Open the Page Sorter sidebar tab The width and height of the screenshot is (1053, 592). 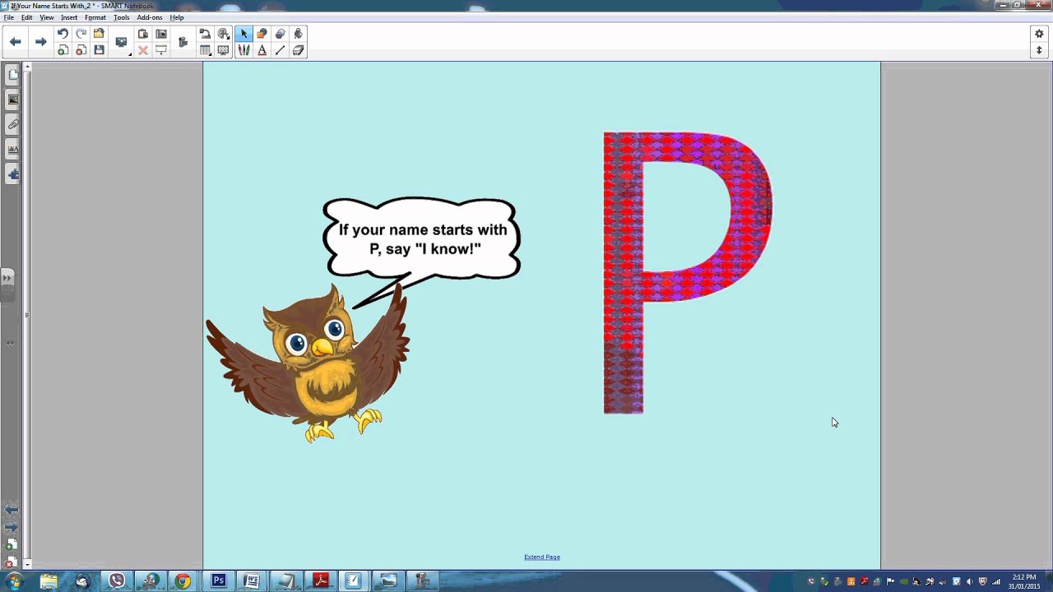click(12, 75)
